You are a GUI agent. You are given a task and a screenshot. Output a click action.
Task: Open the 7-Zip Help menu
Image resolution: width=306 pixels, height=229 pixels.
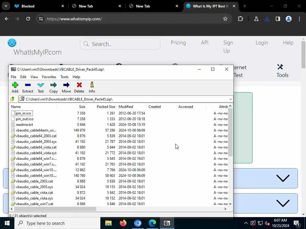tap(76, 77)
